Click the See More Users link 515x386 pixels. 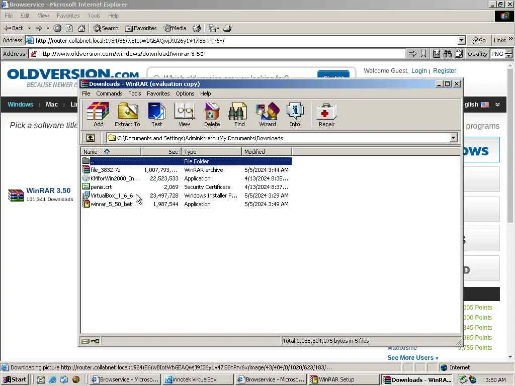point(413,357)
